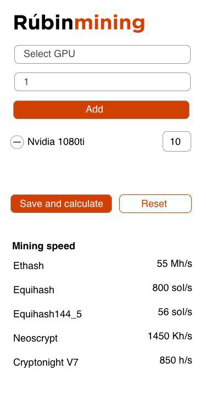This screenshot has height=414, width=206.
Task: Click the Mining speed heading
Action: tap(43, 246)
